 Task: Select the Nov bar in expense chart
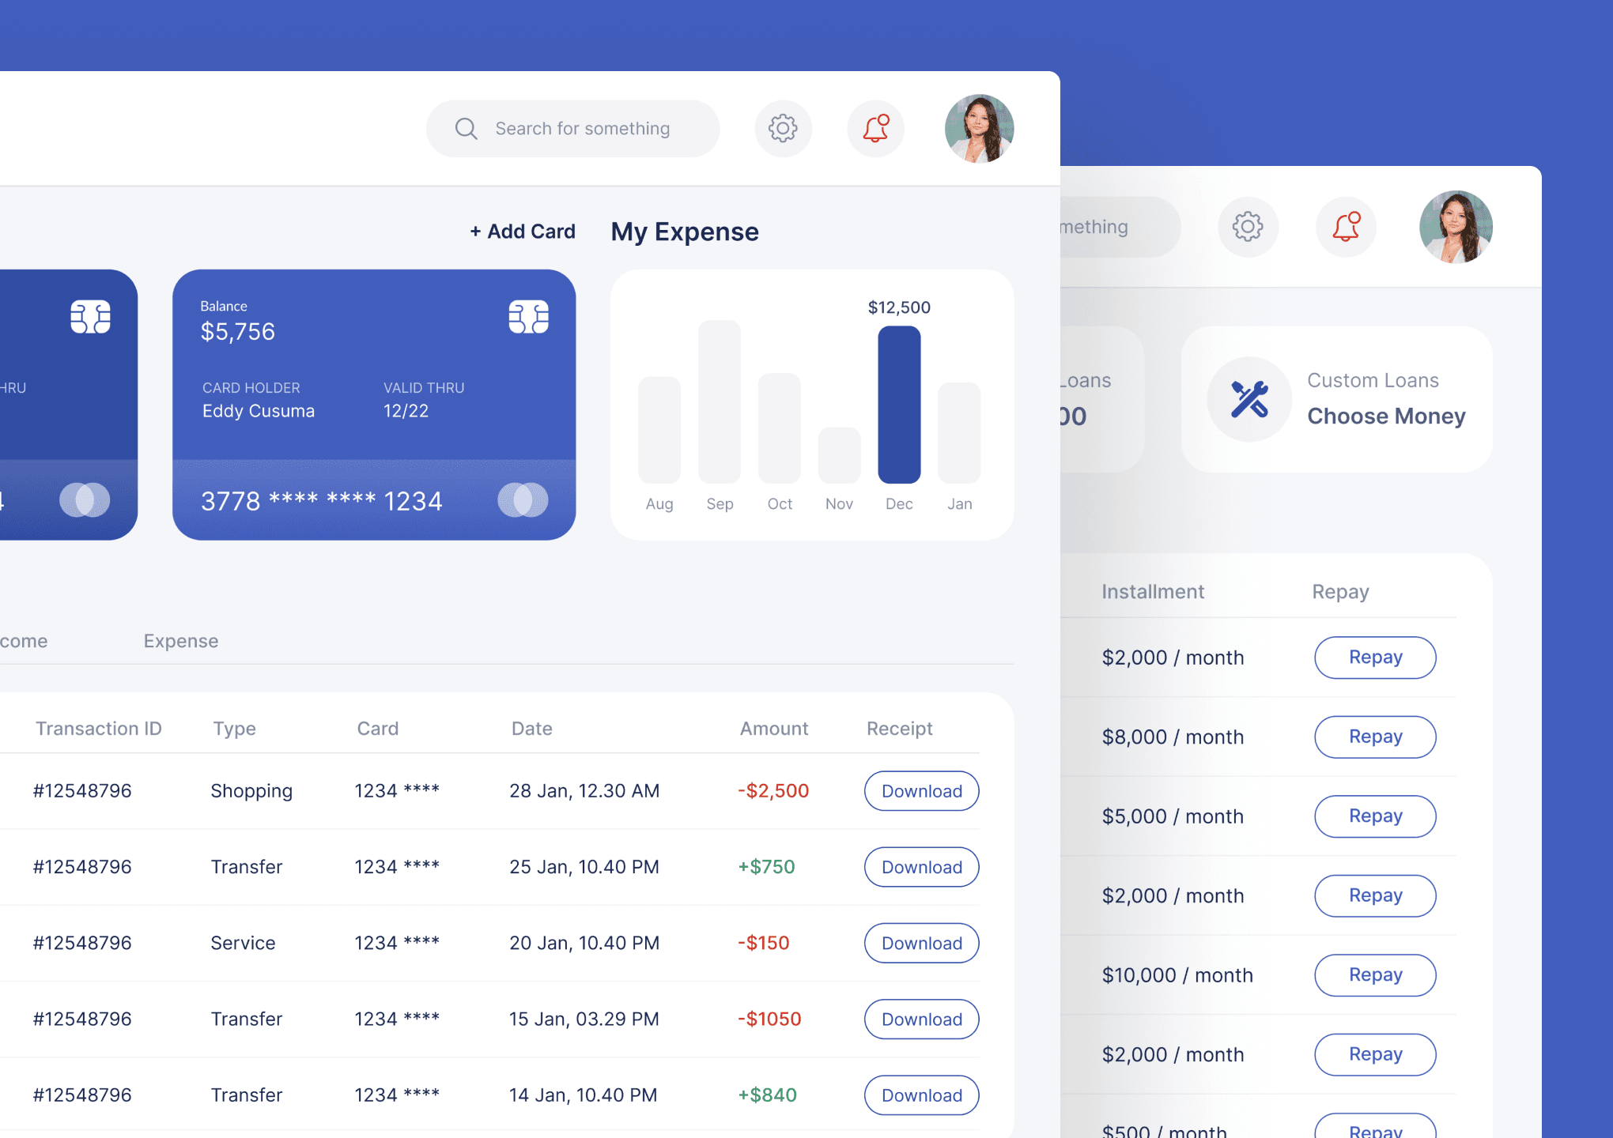[x=839, y=455]
